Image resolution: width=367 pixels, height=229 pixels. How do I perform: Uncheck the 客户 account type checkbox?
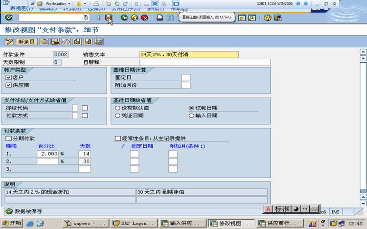(8, 77)
